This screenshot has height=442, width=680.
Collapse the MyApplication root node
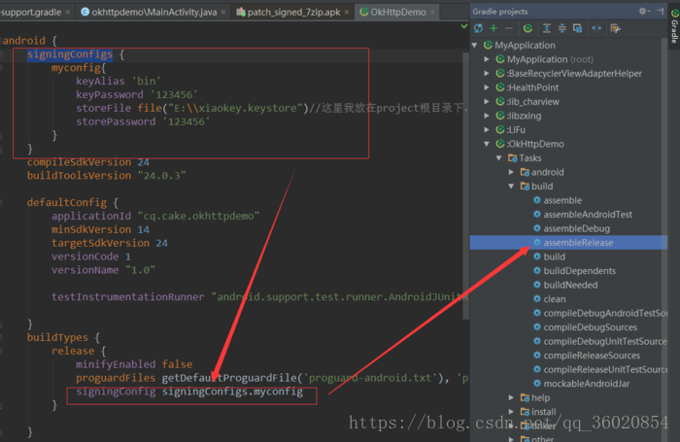click(x=474, y=45)
